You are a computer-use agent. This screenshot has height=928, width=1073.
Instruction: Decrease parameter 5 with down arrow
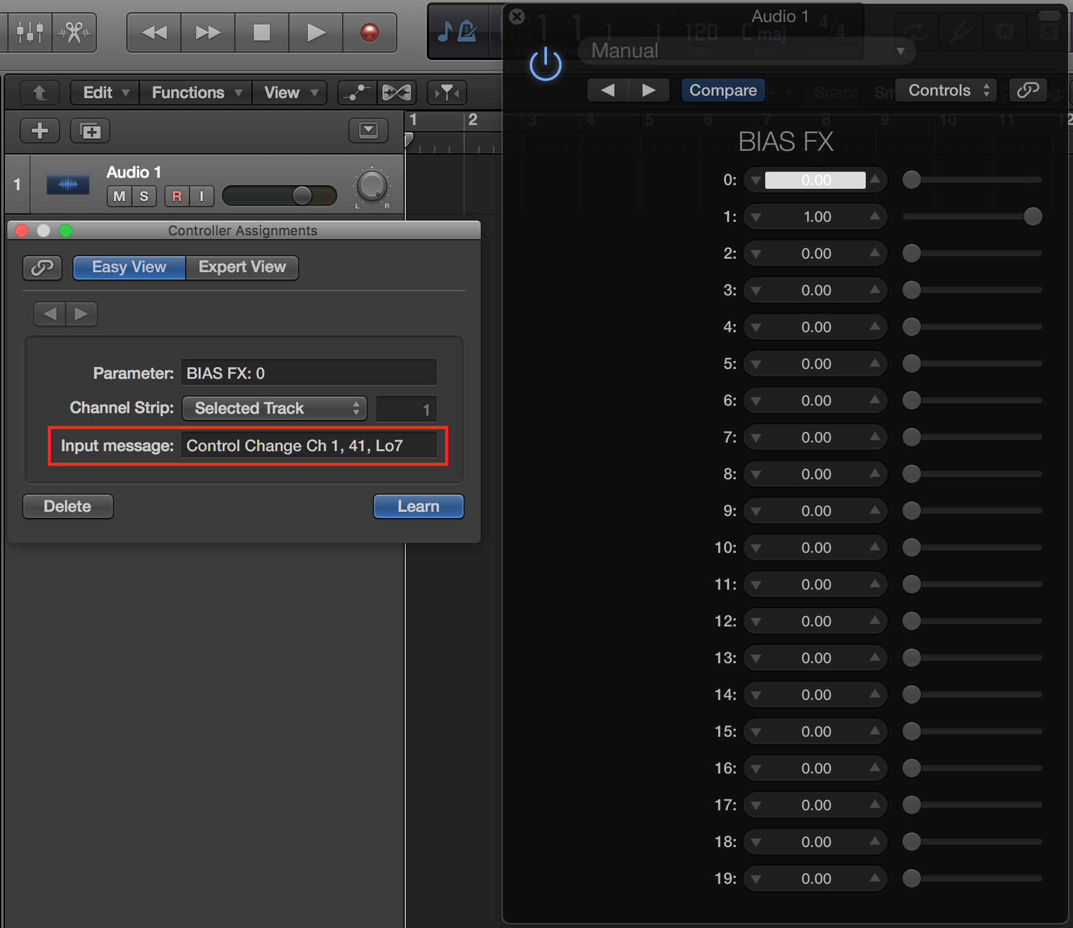756,364
